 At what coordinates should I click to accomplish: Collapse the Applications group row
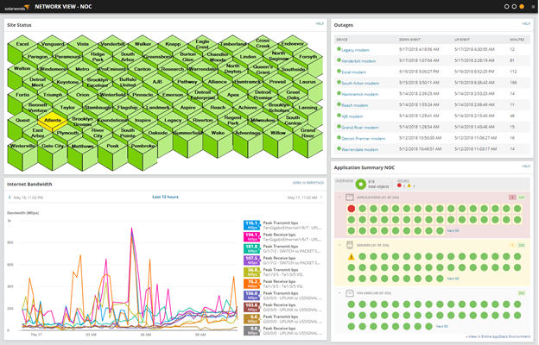[x=339, y=198]
